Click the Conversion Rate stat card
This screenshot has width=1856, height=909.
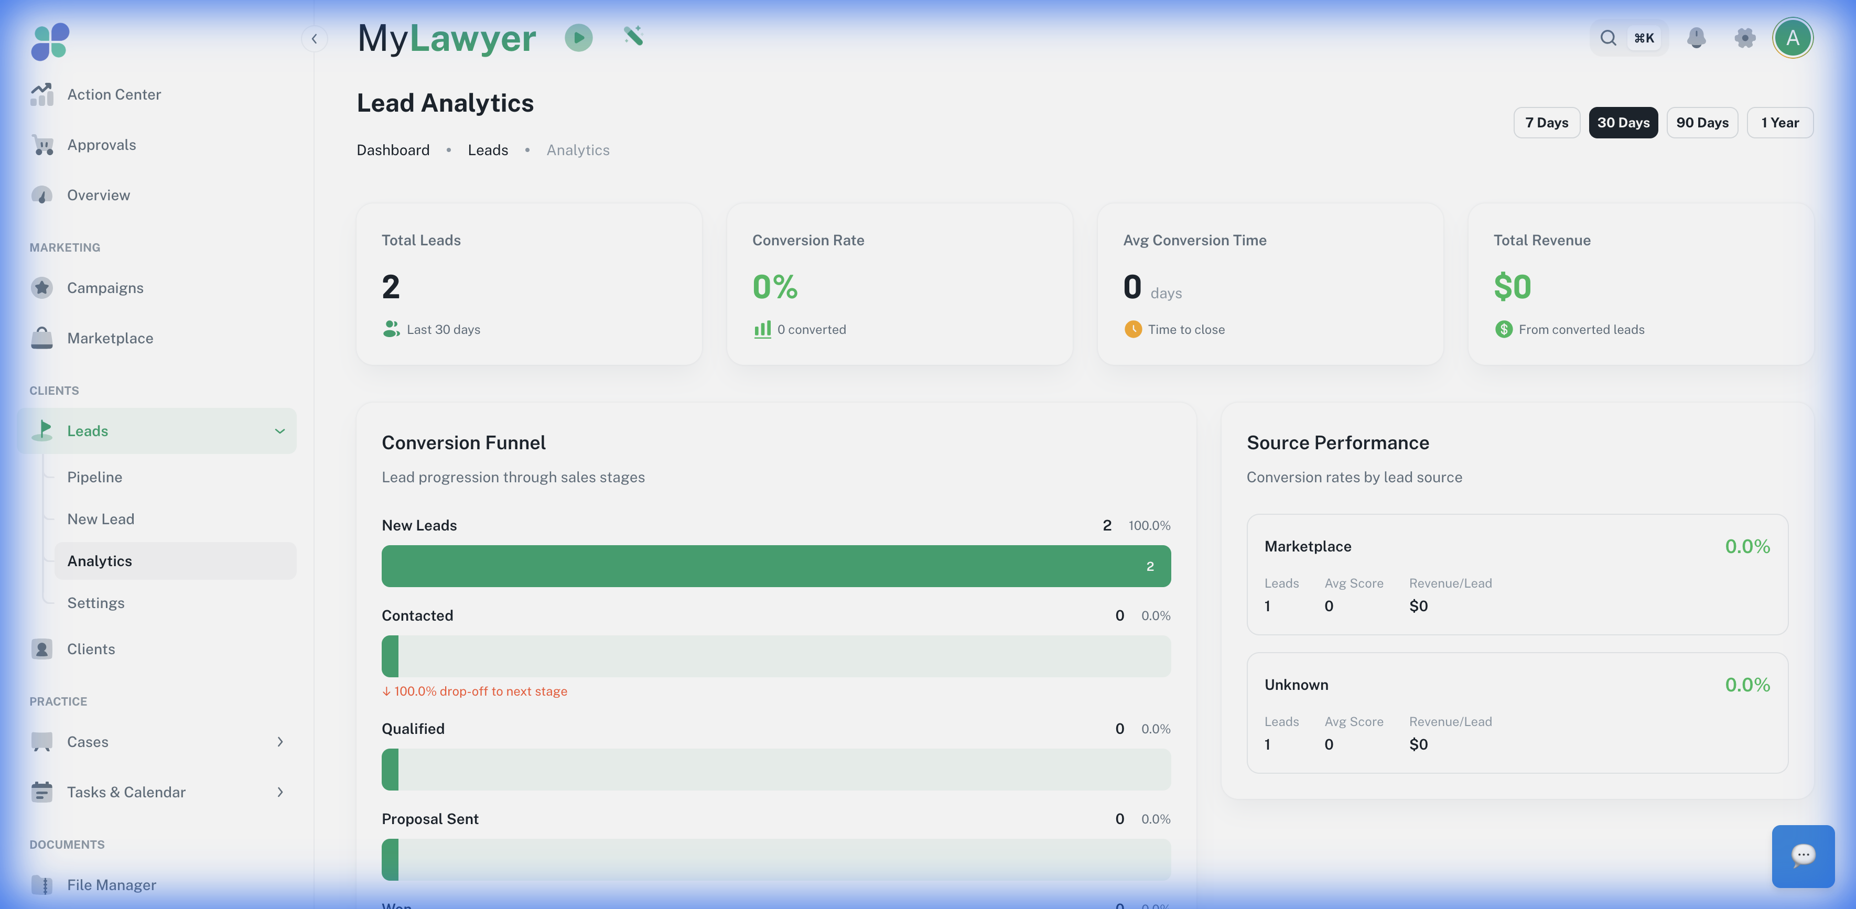coord(899,284)
